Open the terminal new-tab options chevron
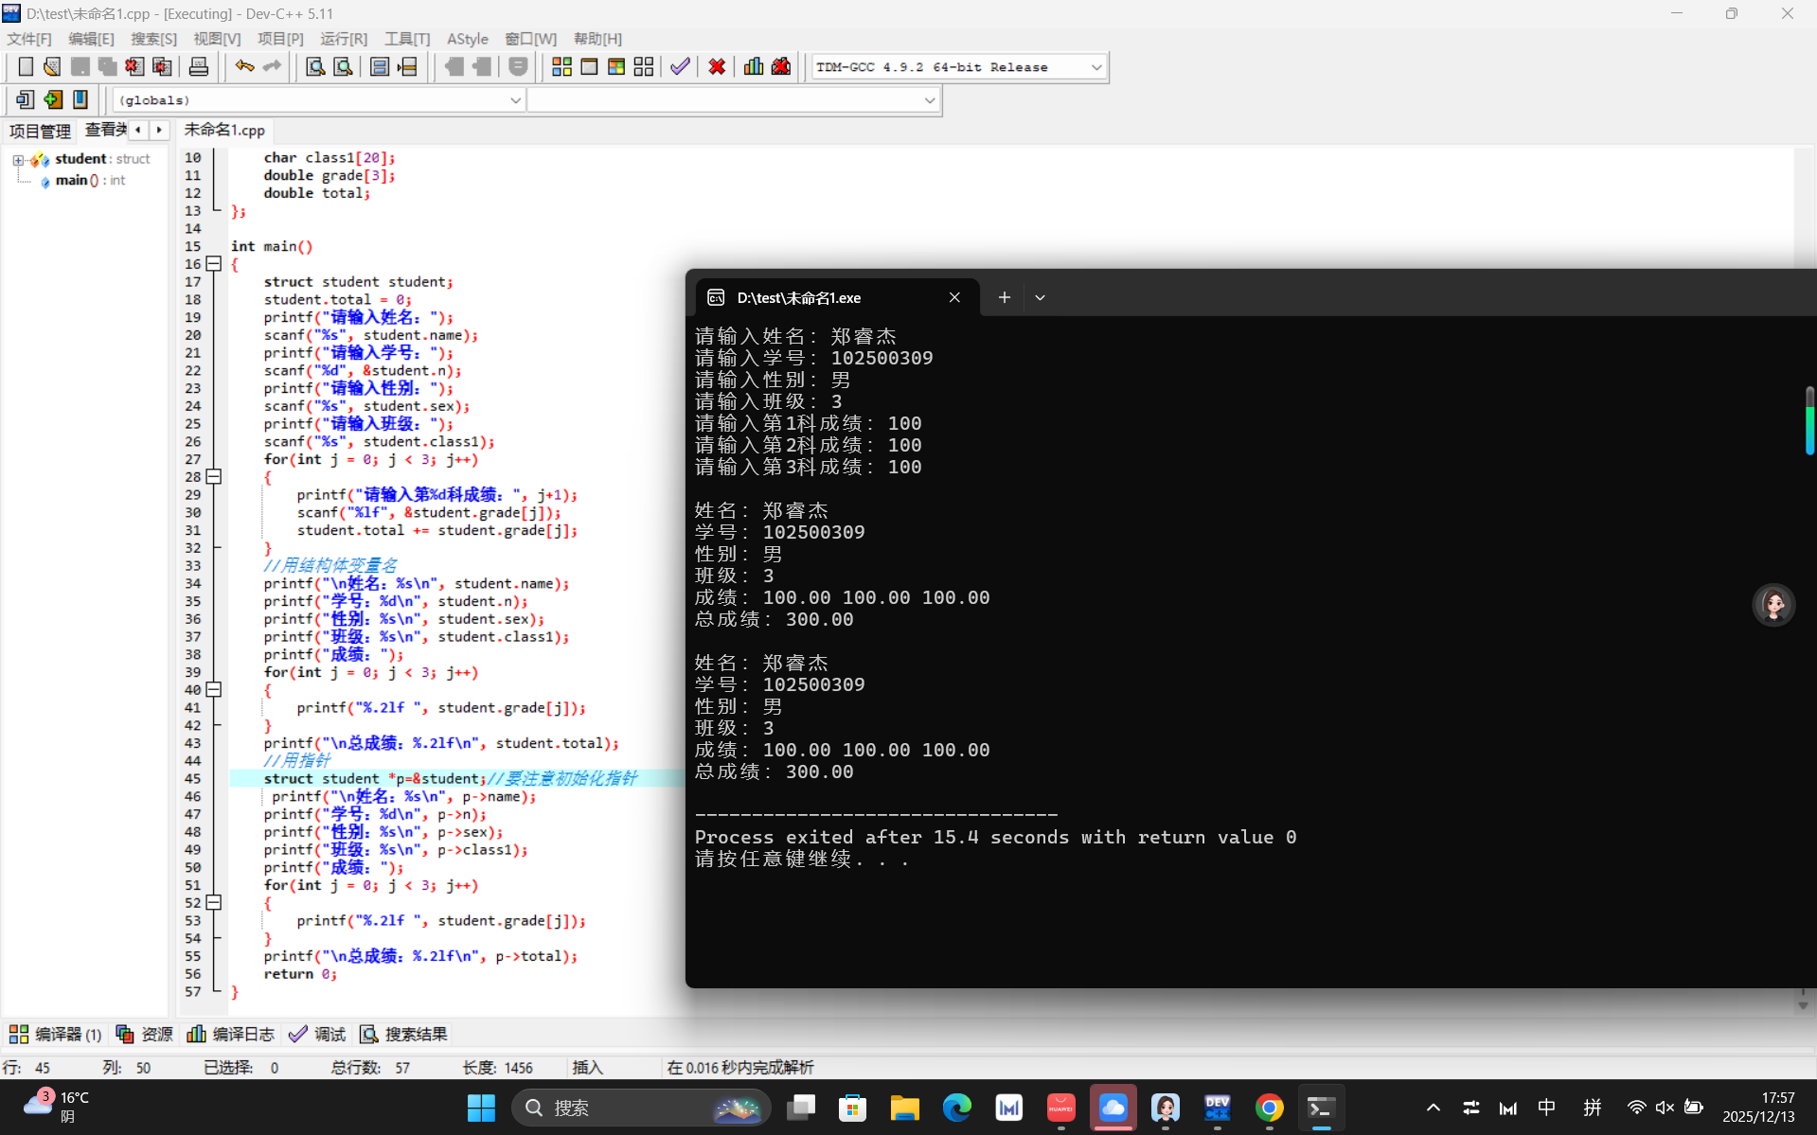This screenshot has width=1817, height=1135. tap(1040, 297)
